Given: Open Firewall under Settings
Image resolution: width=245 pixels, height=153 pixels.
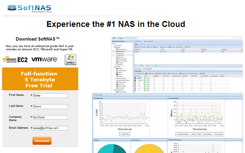Looking at the screenshot, I should point(119,75).
